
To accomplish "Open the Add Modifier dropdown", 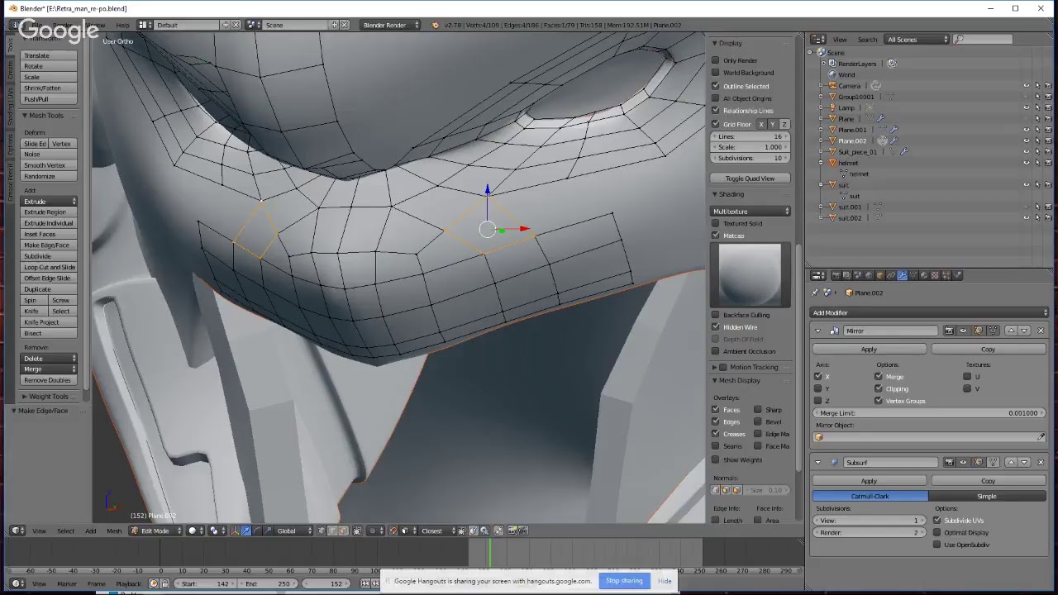I will click(930, 312).
